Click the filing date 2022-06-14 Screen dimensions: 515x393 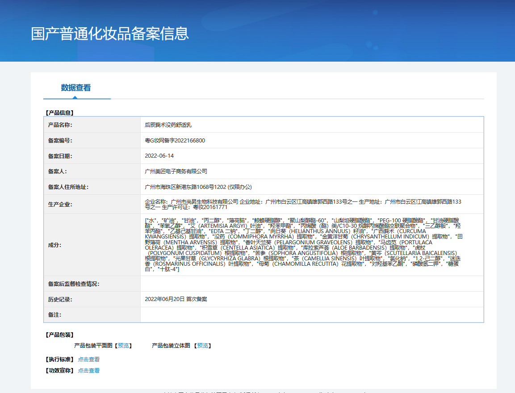coord(159,156)
